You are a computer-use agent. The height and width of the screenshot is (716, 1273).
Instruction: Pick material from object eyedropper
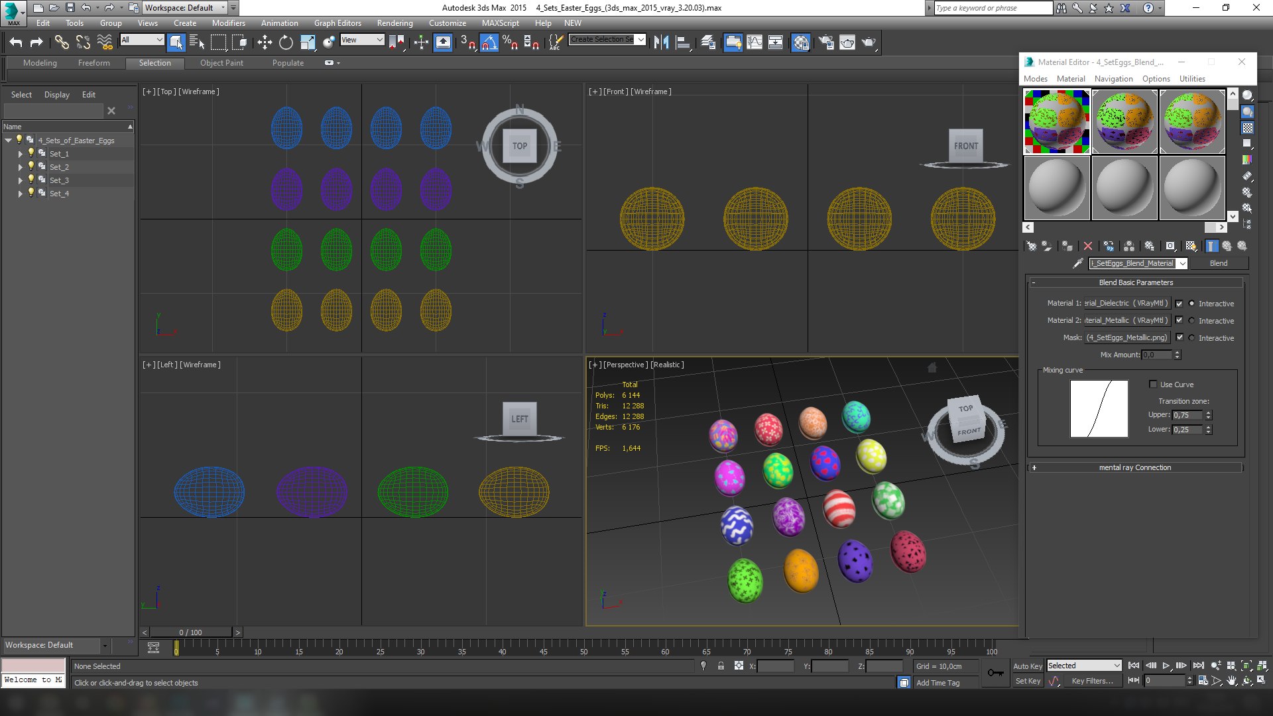click(1078, 263)
